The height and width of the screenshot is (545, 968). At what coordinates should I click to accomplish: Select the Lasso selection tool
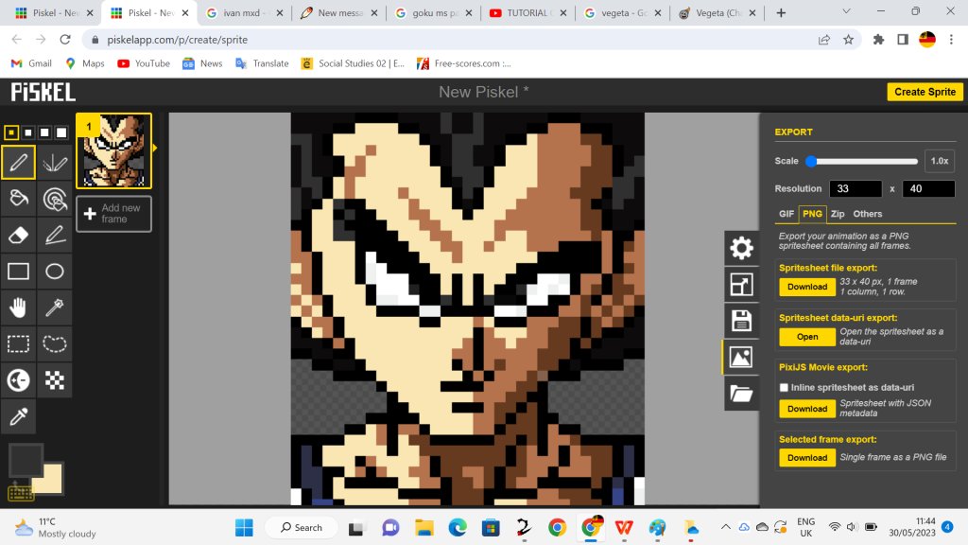point(54,343)
